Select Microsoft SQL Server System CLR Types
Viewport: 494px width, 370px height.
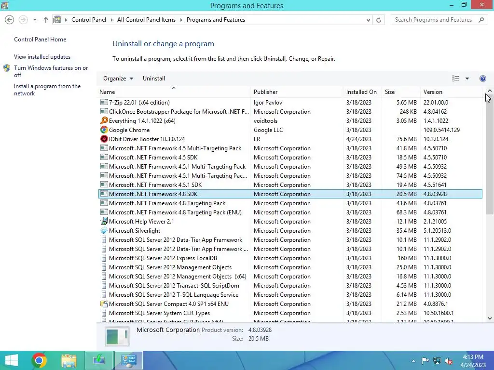tap(290, 313)
